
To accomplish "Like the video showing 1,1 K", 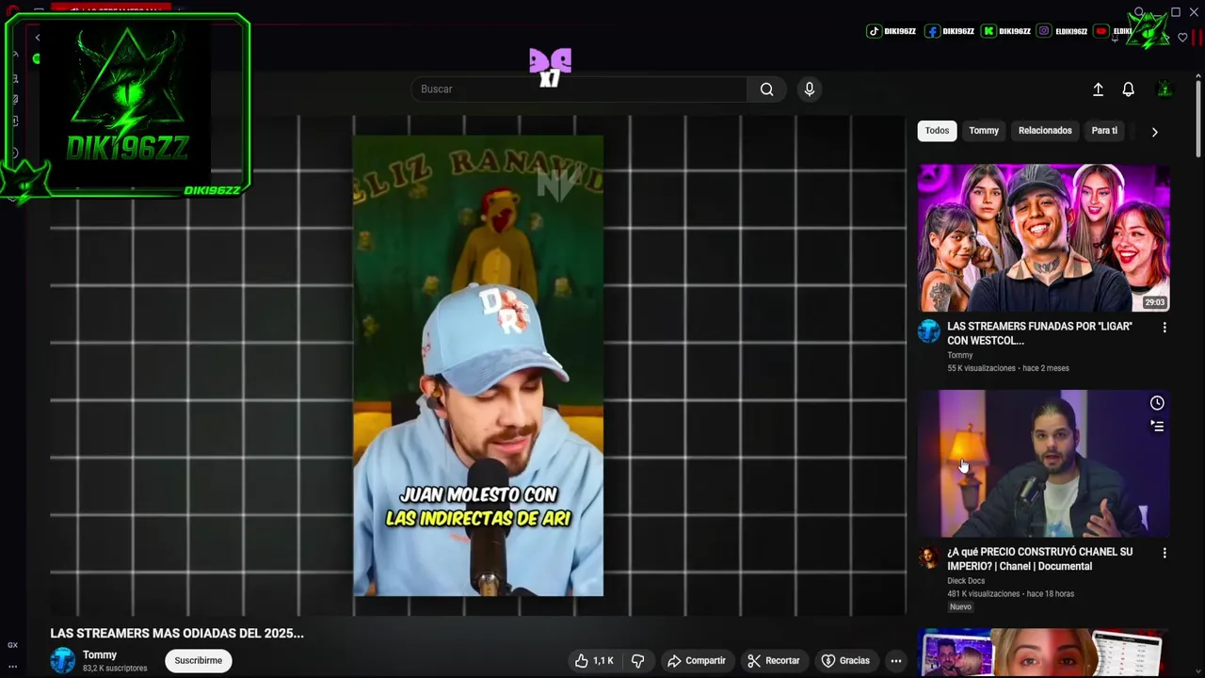I will (594, 661).
